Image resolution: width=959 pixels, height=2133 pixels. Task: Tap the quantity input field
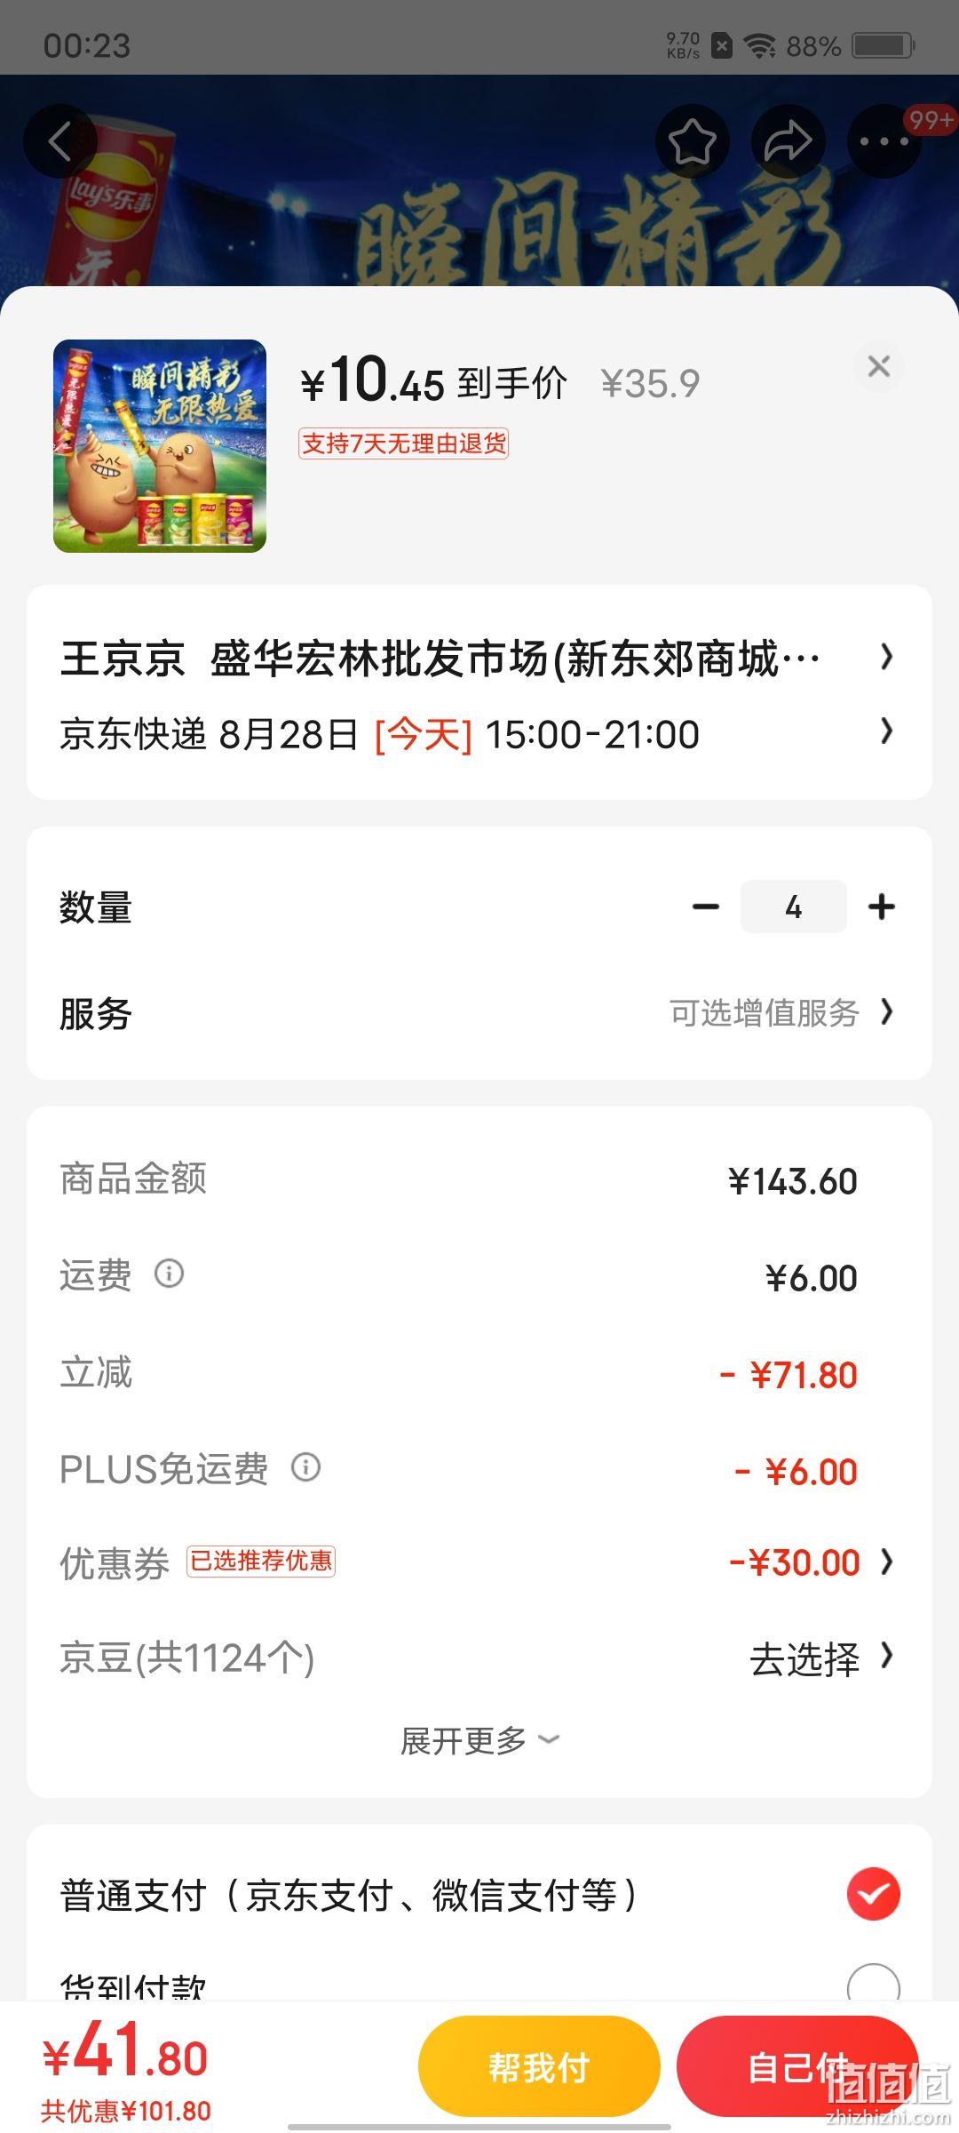point(793,907)
